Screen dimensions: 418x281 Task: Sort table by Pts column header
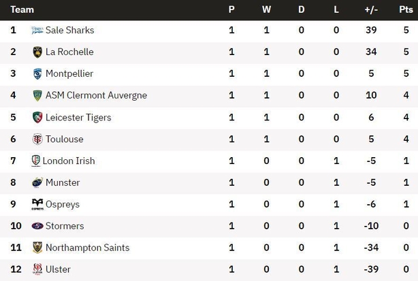[x=406, y=10]
